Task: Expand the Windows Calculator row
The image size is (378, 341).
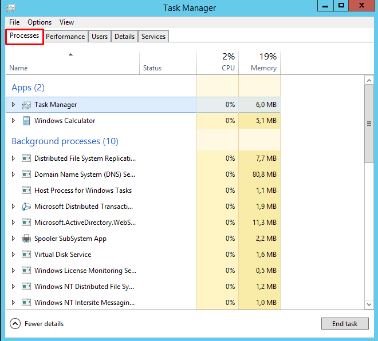Action: [x=14, y=120]
